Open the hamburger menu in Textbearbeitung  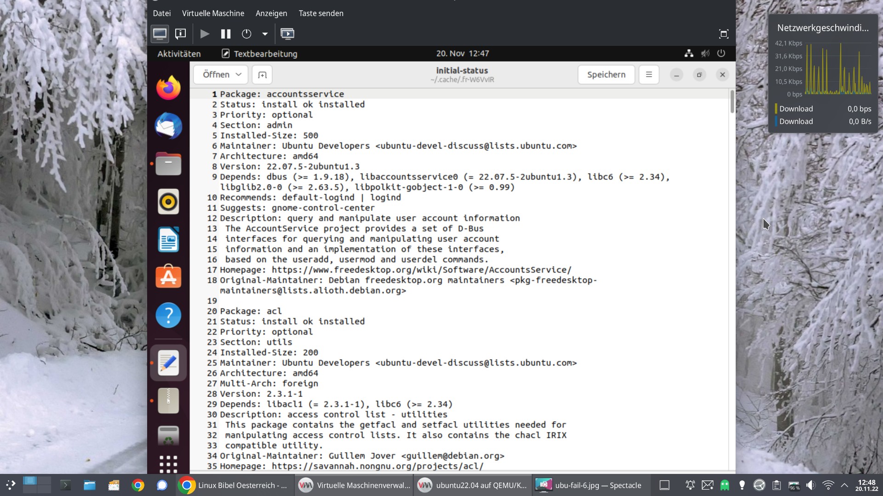coord(648,74)
